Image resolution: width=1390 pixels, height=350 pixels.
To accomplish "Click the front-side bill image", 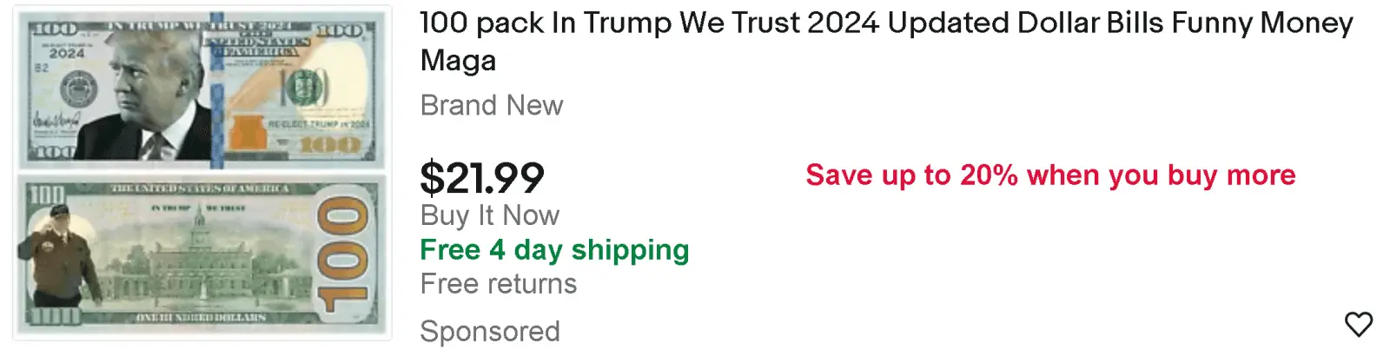I will click(202, 91).
